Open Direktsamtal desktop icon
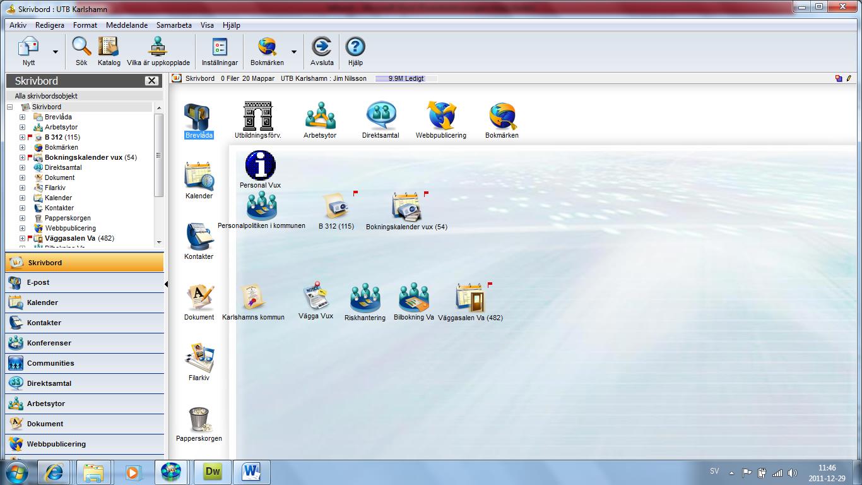This screenshot has height=485, width=862. pos(381,121)
